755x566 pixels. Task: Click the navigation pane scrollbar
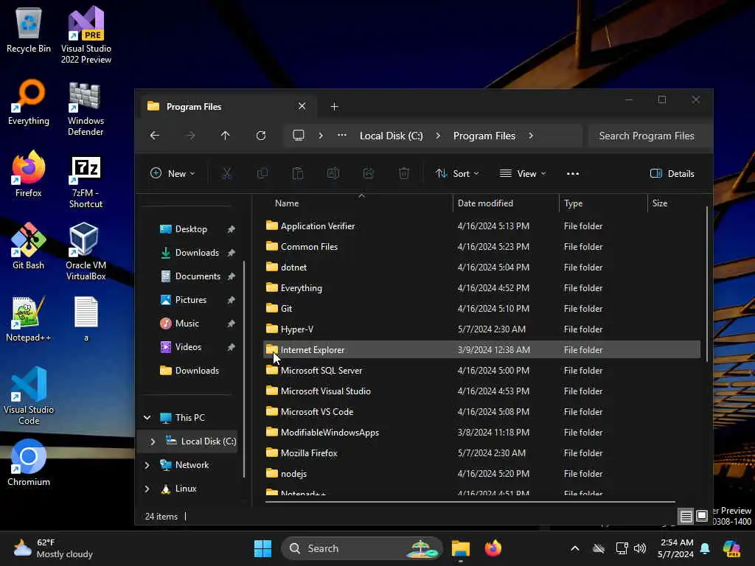(x=244, y=368)
